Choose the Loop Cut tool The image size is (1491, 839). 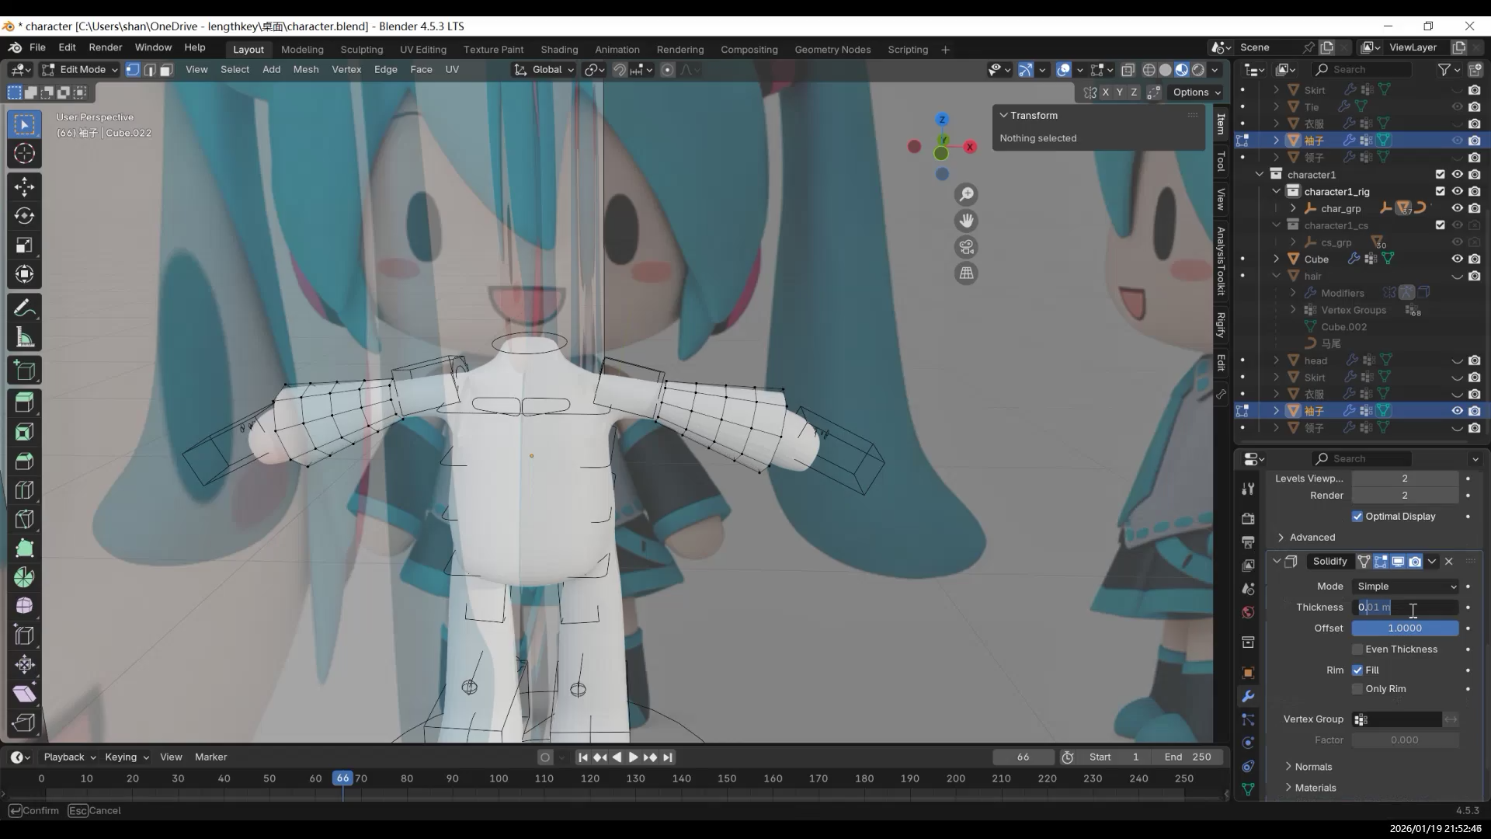[24, 490]
